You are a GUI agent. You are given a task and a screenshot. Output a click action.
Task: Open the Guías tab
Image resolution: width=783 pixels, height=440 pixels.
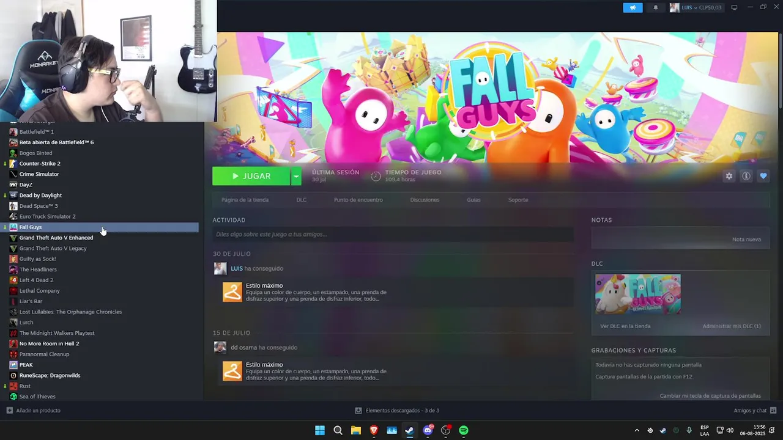(x=473, y=200)
